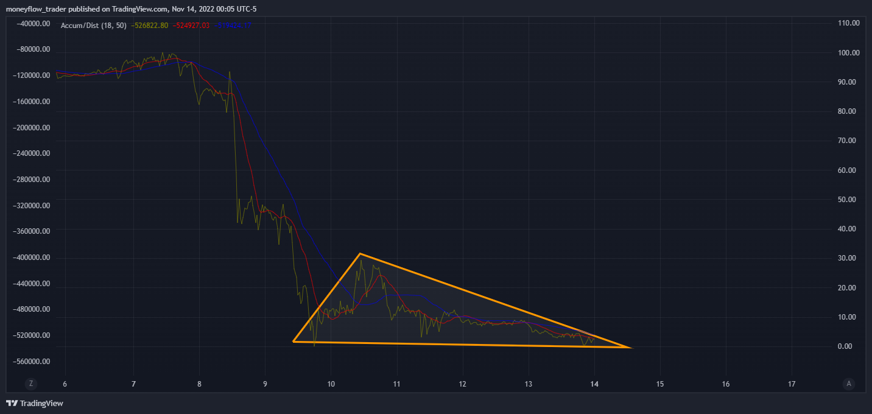The height and width of the screenshot is (414, 872).
Task: Click date label 6 on time axis
Action: click(x=65, y=384)
